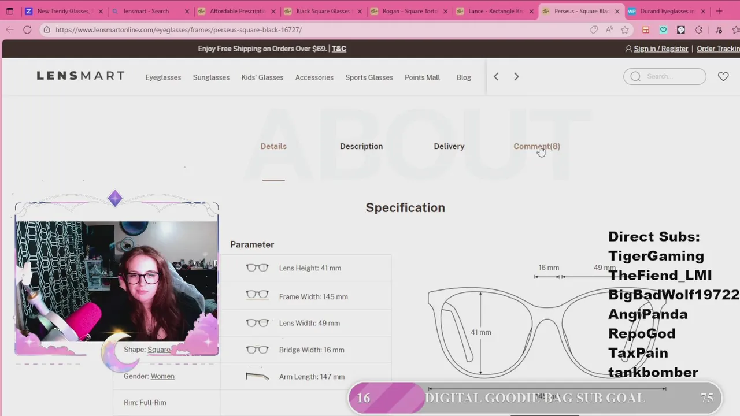Open wishlist heart icon in Lensmart header
Image resolution: width=740 pixels, height=416 pixels.
tap(723, 76)
